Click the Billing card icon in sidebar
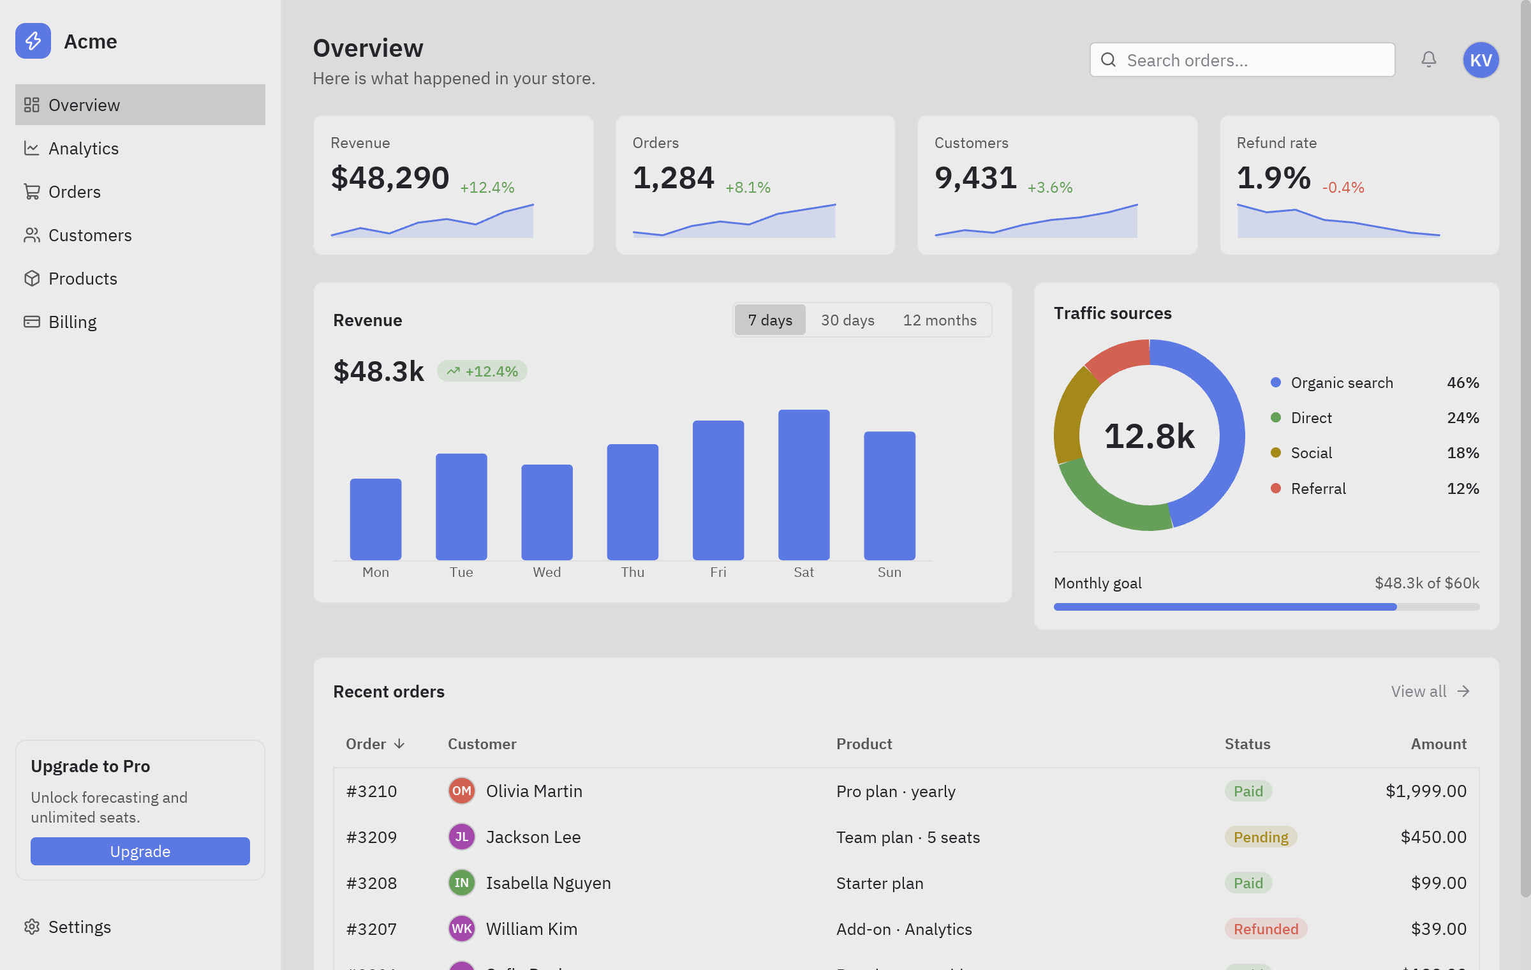The height and width of the screenshot is (970, 1531). 32,322
